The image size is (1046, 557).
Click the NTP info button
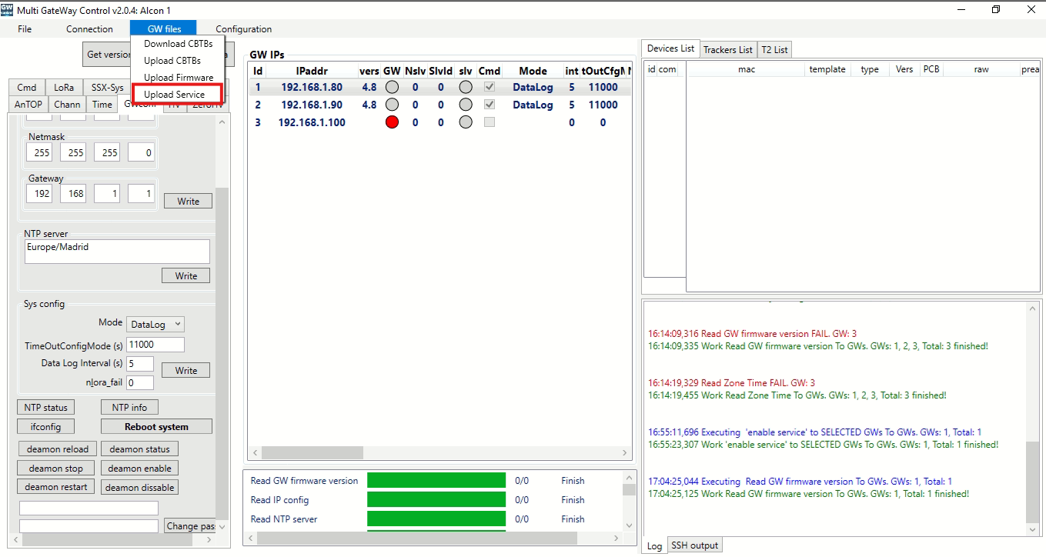tap(129, 408)
